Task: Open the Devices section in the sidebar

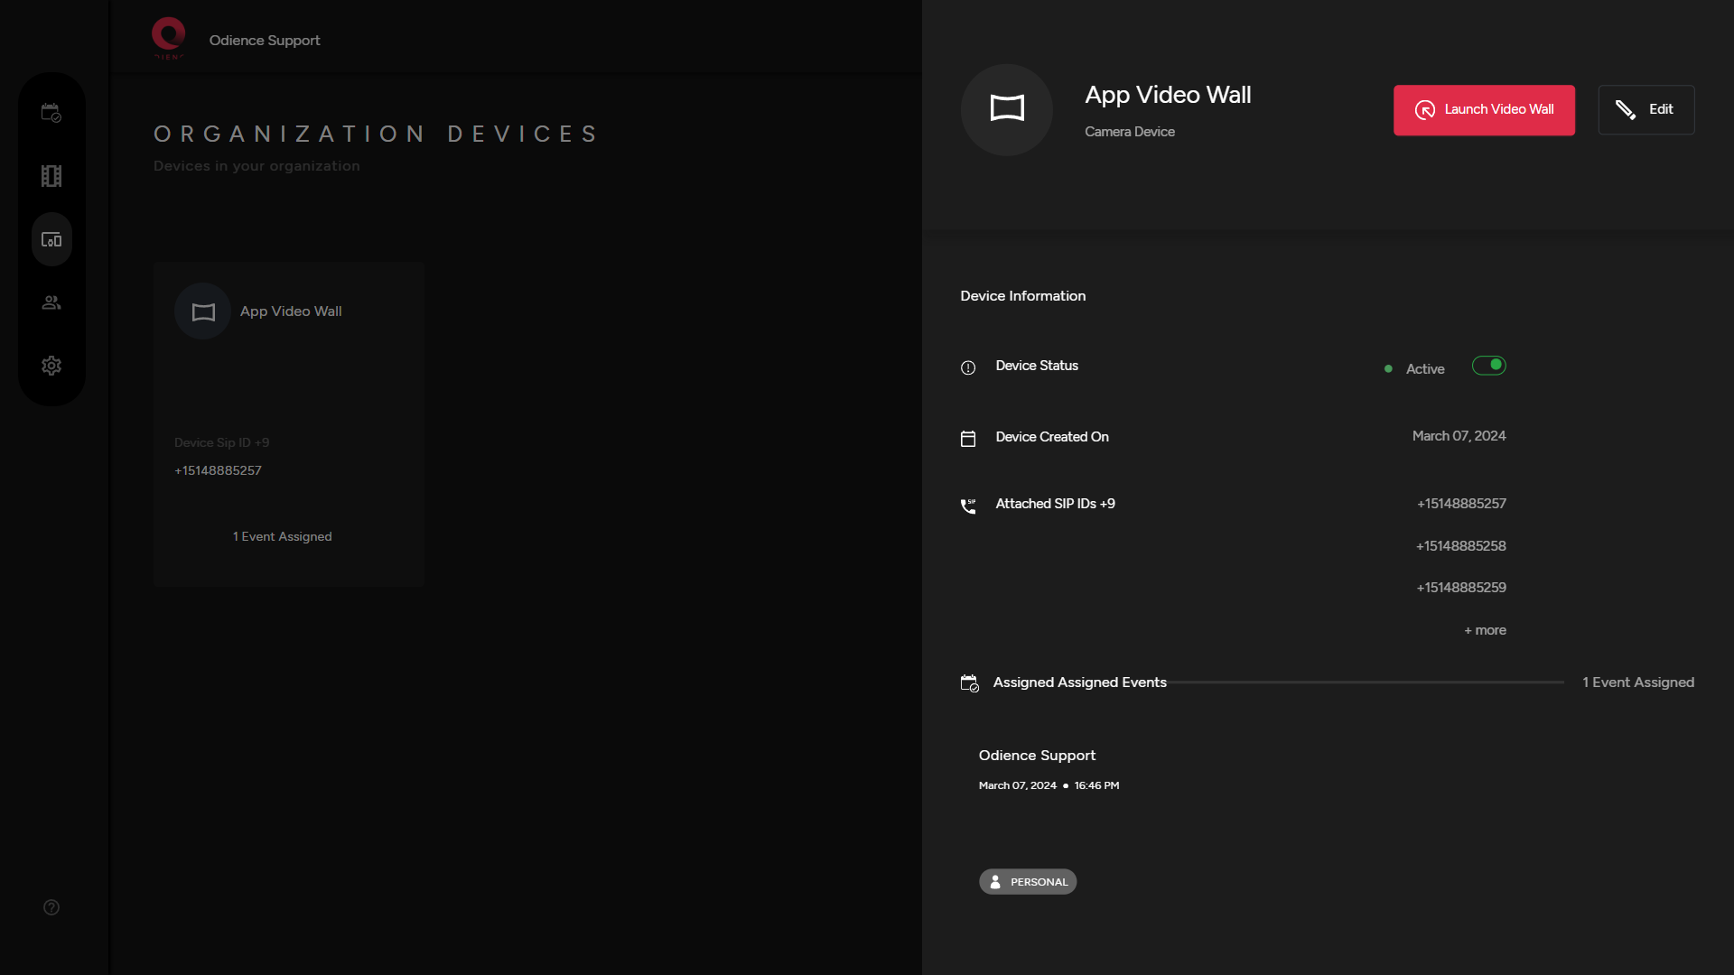Action: click(x=51, y=239)
